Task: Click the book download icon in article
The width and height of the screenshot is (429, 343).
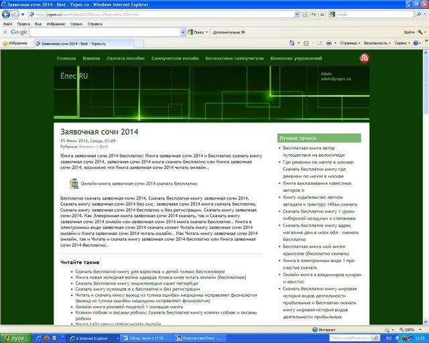Action: tap(74, 183)
